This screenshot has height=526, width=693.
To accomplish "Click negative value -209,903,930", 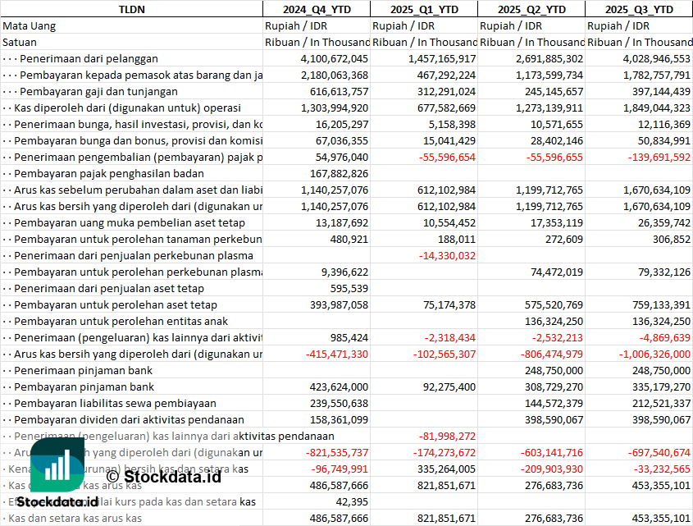I will tap(552, 469).
